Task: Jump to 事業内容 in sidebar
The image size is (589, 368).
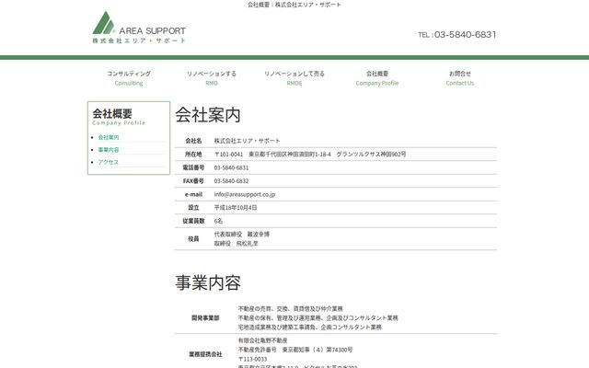Action: coord(109,150)
